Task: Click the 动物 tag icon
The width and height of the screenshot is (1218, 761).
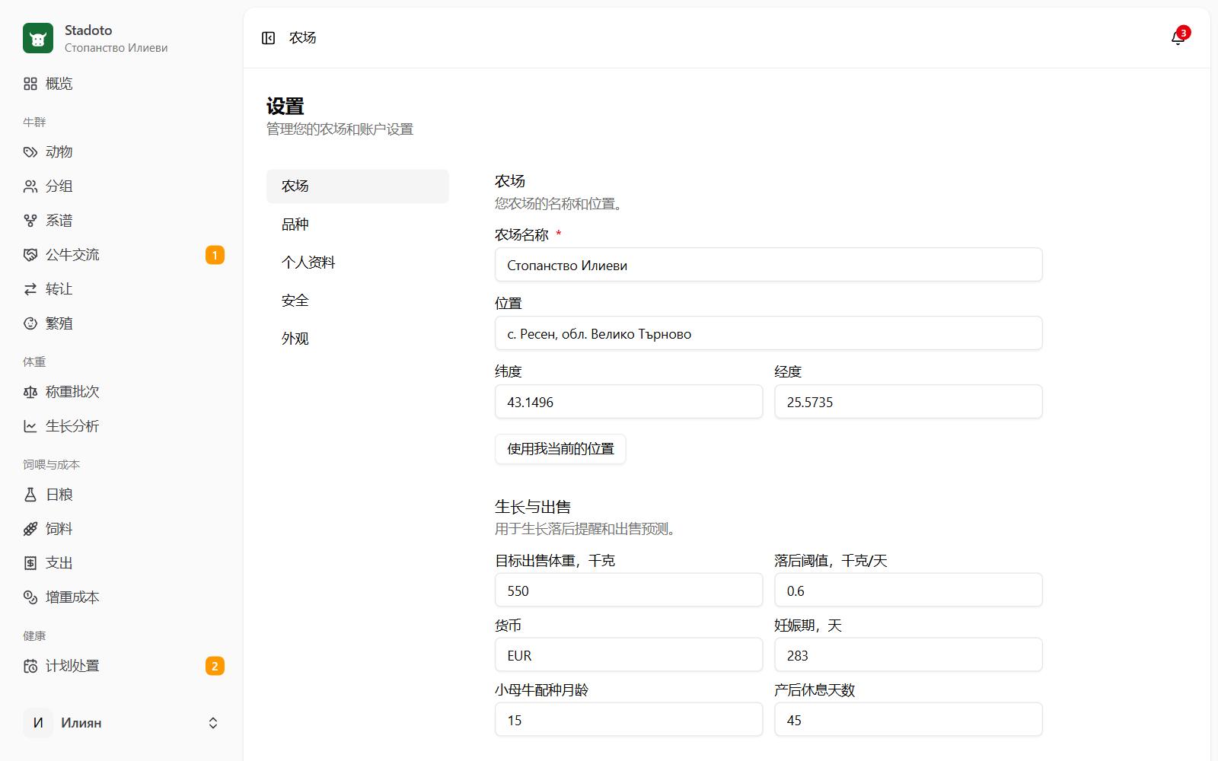Action: coord(30,152)
